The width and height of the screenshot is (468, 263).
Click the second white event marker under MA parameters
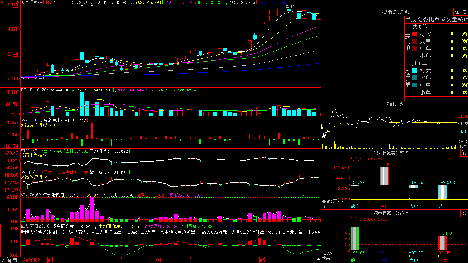pos(92,6)
